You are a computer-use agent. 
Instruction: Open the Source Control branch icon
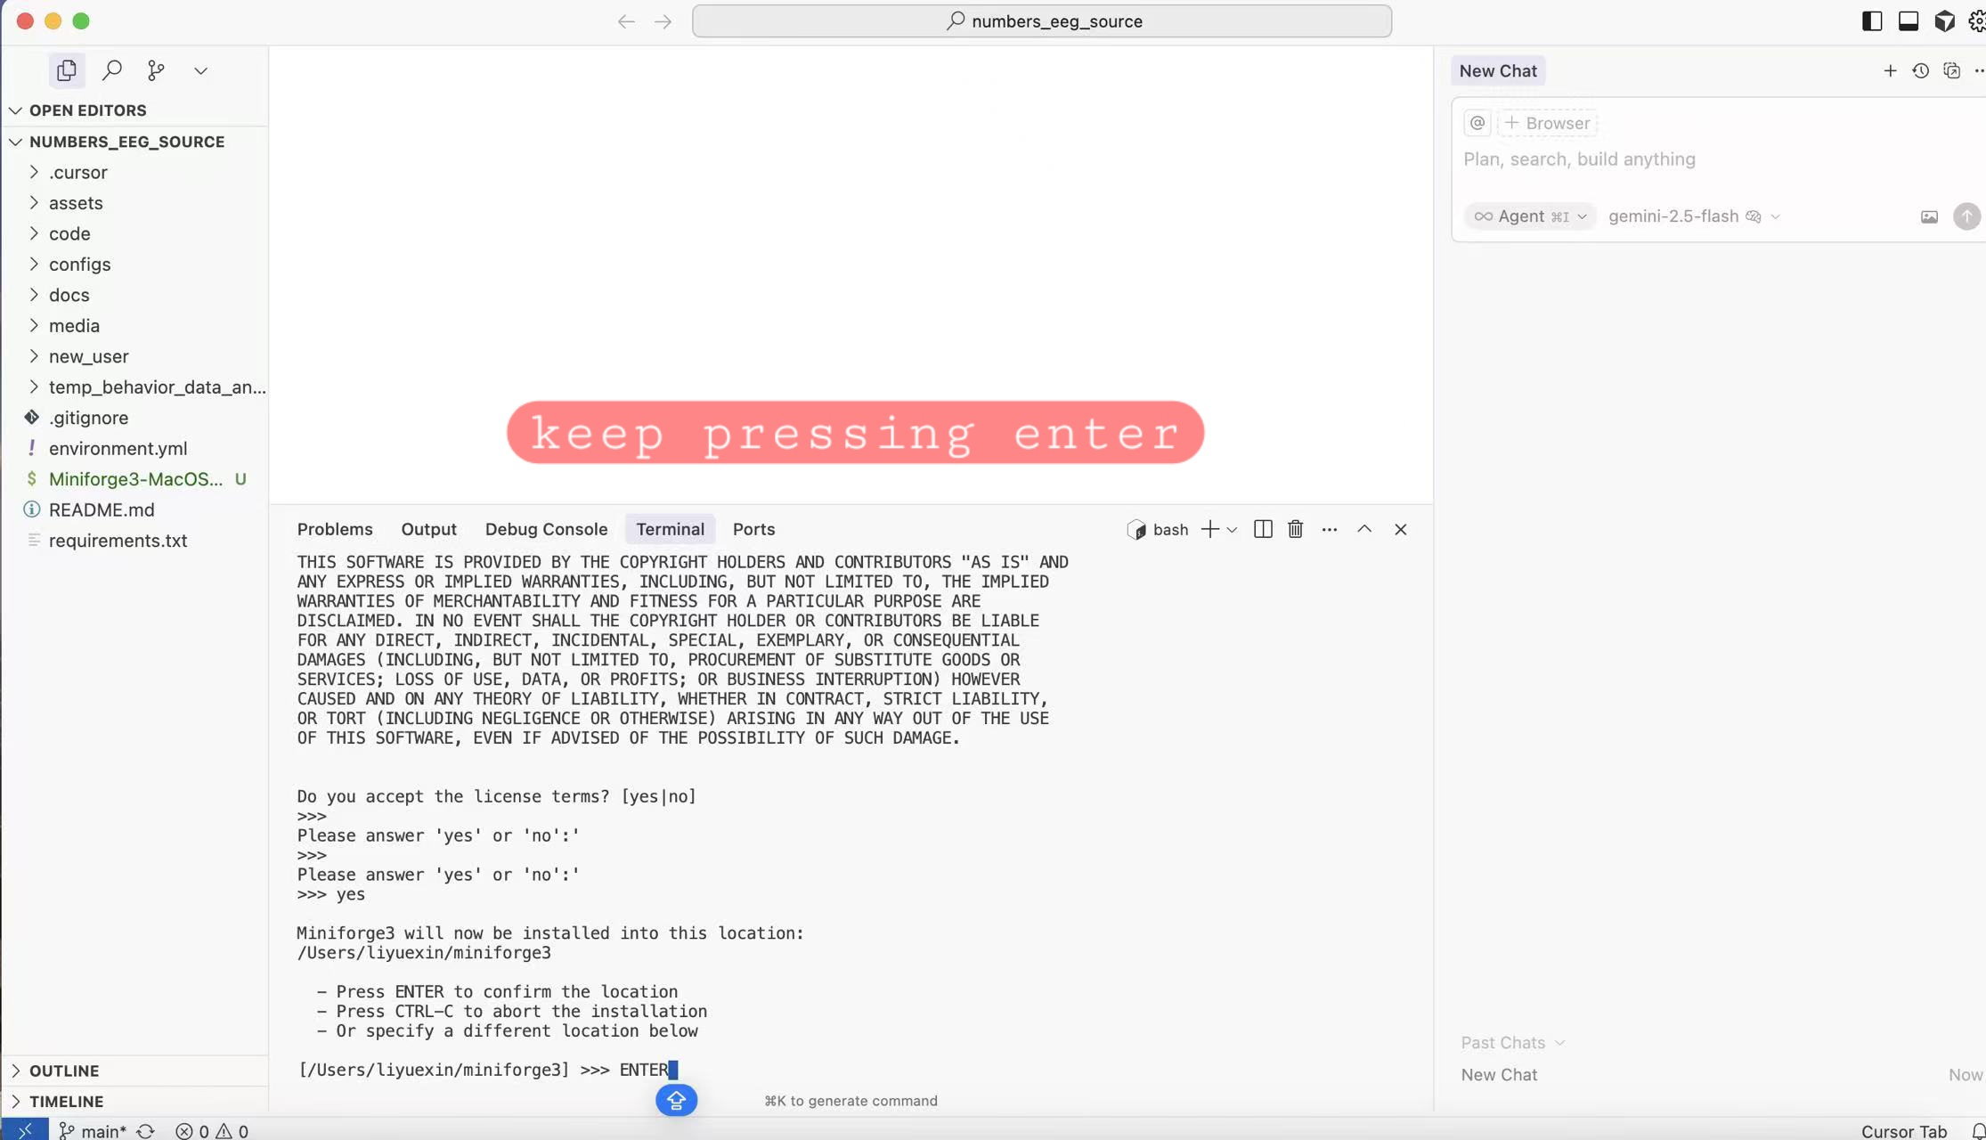click(156, 70)
